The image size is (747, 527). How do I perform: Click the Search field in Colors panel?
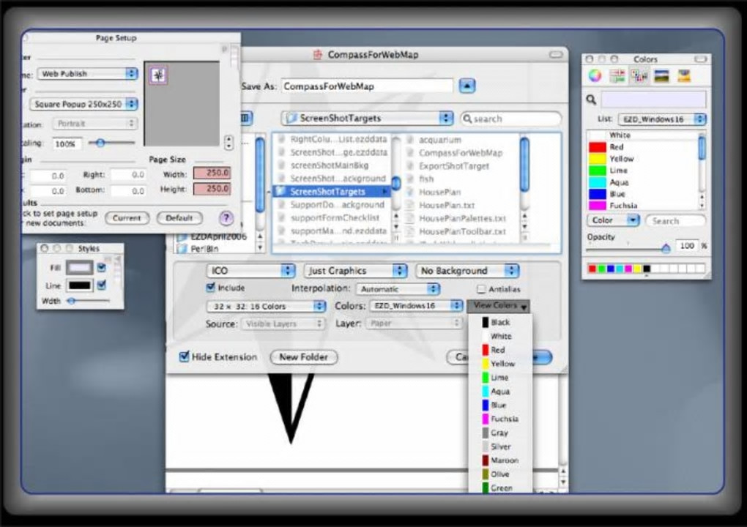(675, 221)
